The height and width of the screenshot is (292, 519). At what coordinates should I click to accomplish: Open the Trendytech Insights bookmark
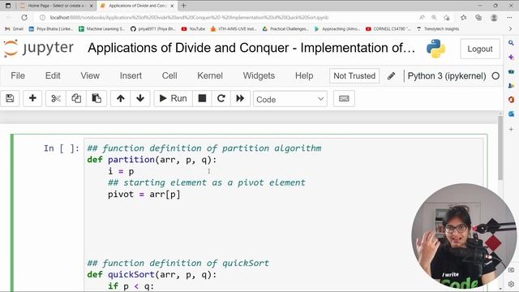coord(438,29)
